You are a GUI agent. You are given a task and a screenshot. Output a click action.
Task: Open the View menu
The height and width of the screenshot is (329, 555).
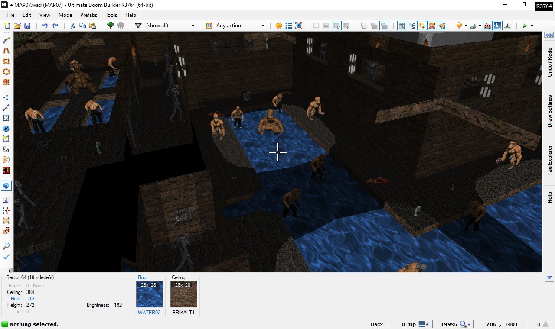[45, 15]
